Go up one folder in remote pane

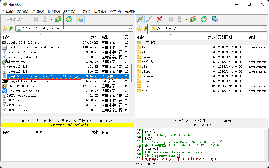pos(146,29)
